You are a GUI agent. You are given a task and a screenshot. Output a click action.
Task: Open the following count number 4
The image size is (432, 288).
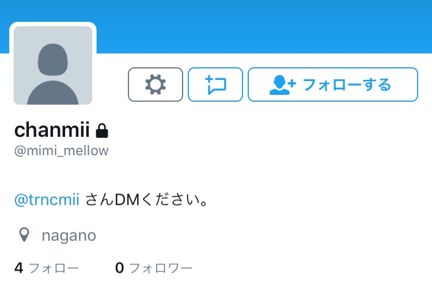pyautogui.click(x=19, y=268)
